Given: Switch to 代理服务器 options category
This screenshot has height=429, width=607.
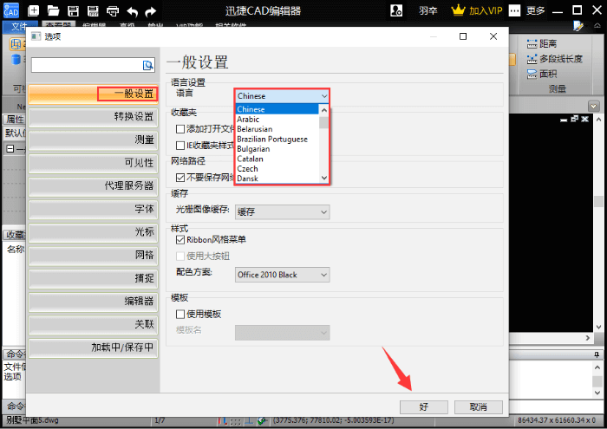Looking at the screenshot, I should point(94,186).
